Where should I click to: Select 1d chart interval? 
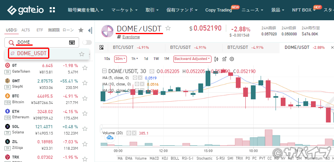(x=146, y=59)
